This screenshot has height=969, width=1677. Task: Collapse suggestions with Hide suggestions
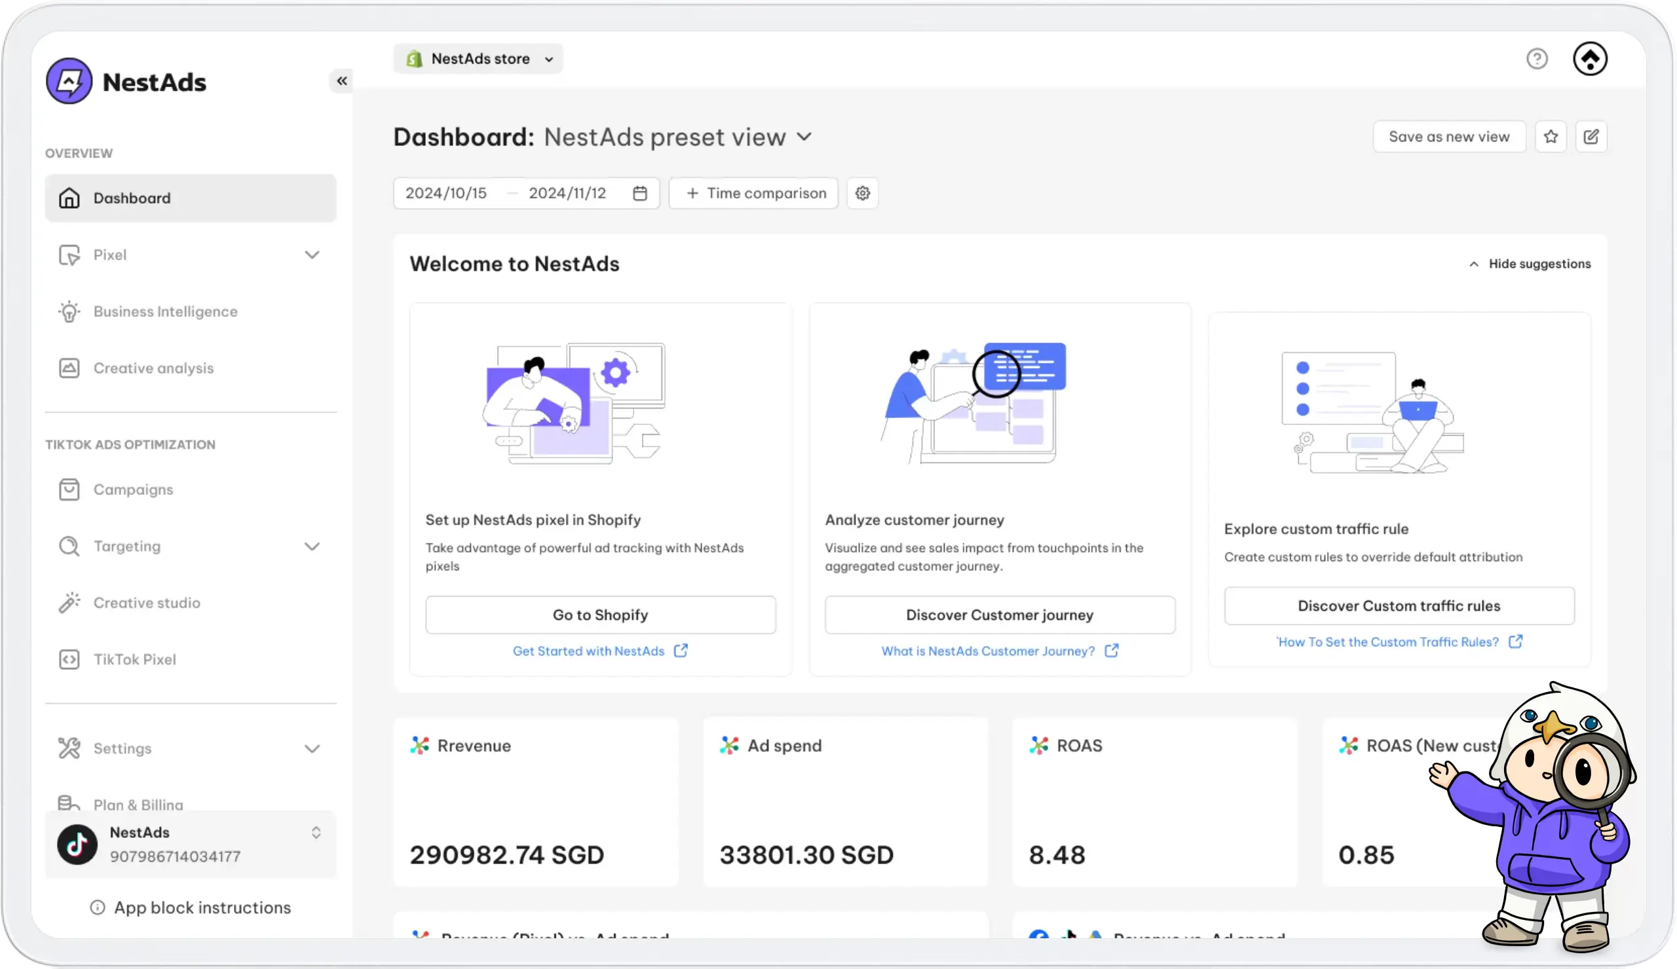coord(1529,264)
